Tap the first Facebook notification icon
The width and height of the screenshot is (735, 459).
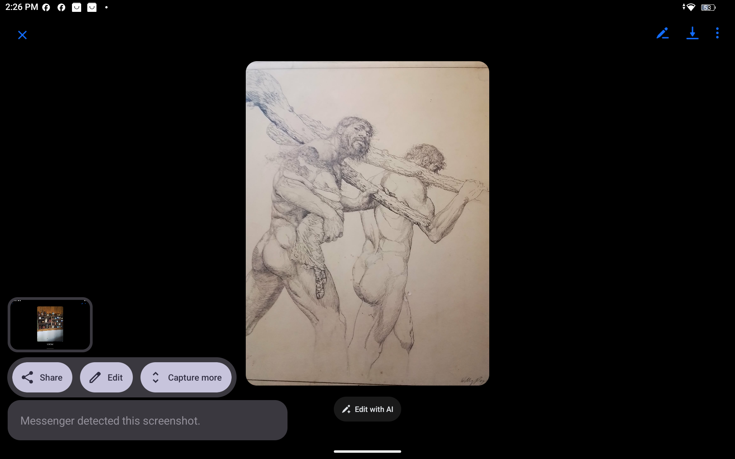[46, 7]
